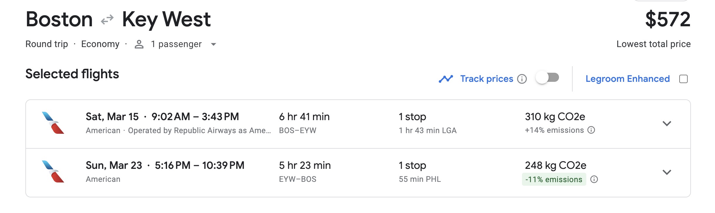This screenshot has width=715, height=213.
Task: Expand details of the Sat, Mar 15 flight
Action: [x=667, y=124]
